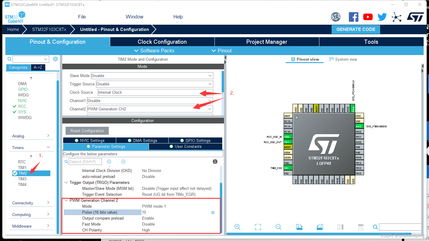Click the peripheral search magnifier icon
The image size is (429, 241).
tap(10, 59)
